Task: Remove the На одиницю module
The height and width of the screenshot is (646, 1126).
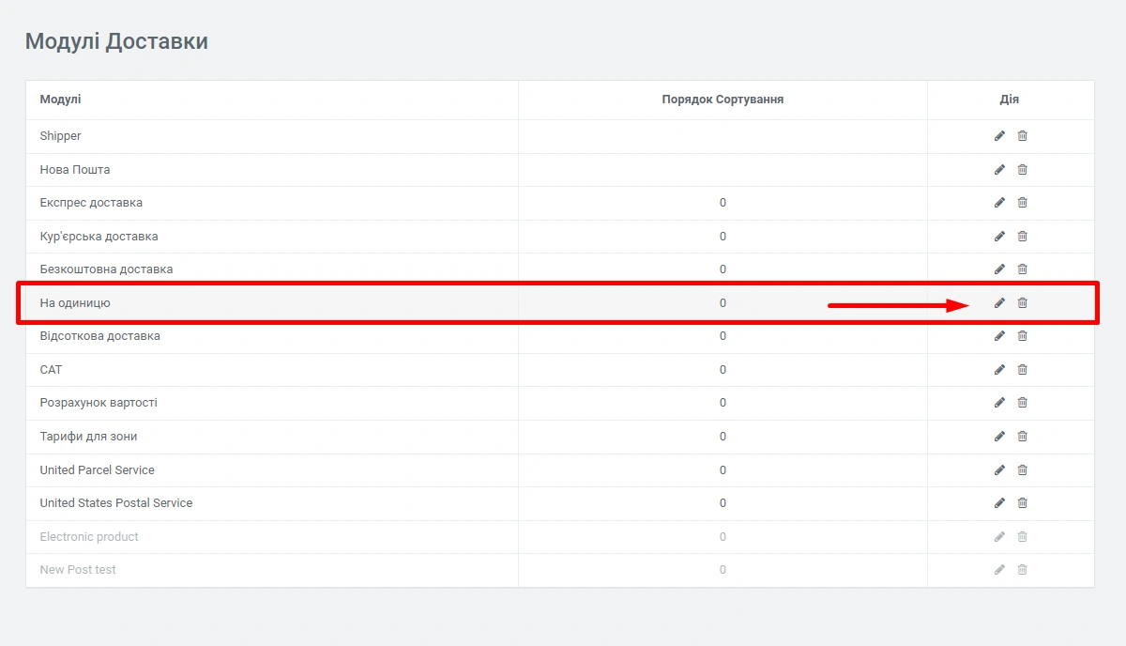Action: 1023,302
